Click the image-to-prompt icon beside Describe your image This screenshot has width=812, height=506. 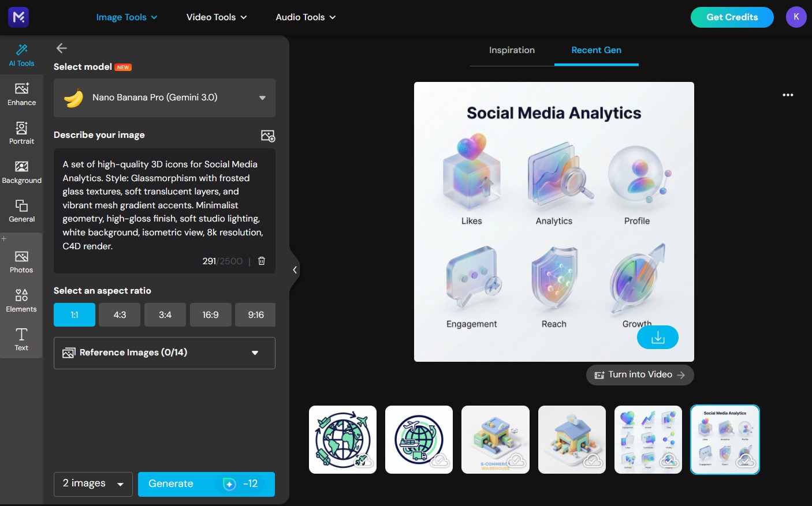tap(268, 136)
